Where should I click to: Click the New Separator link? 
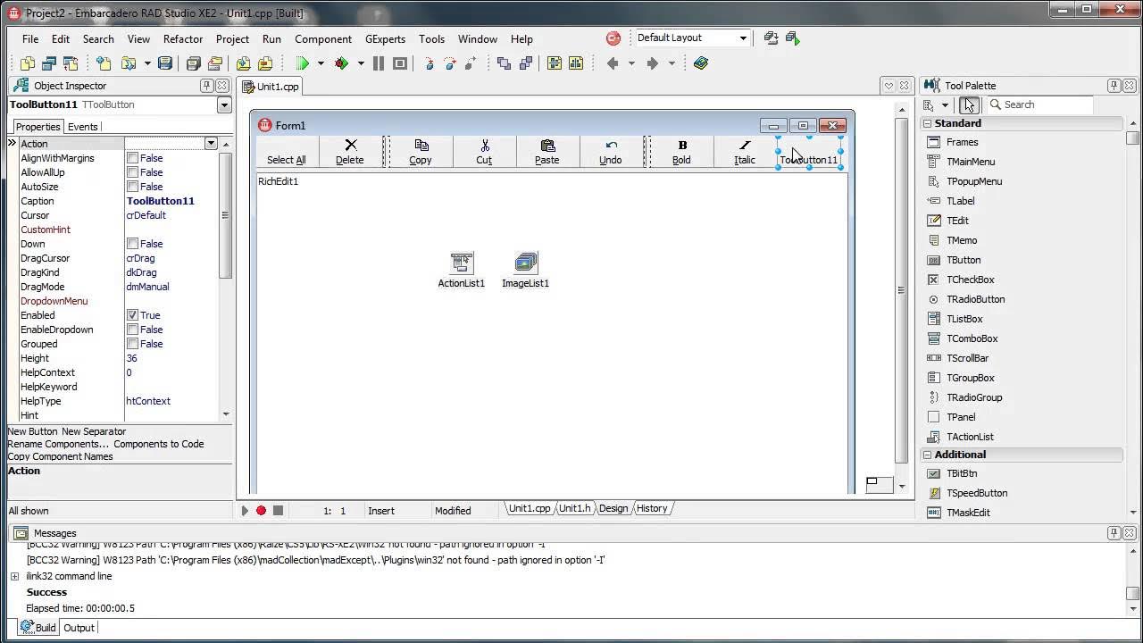click(94, 431)
